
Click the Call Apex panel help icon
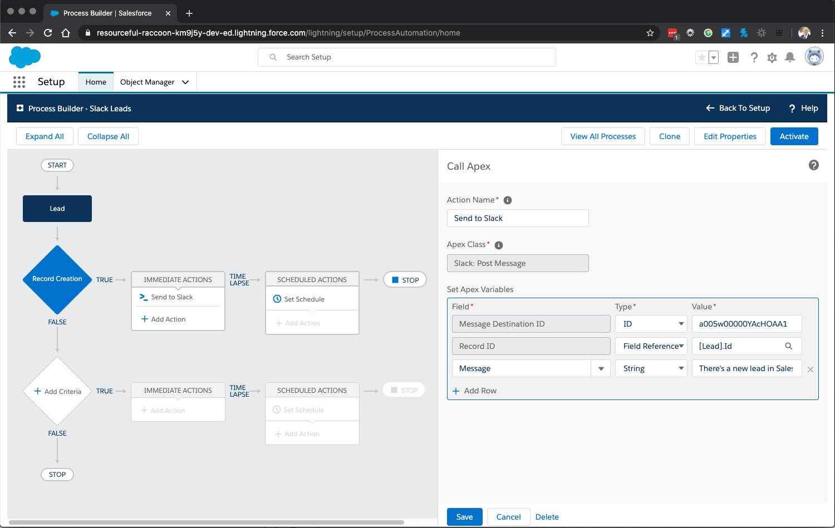[813, 165]
